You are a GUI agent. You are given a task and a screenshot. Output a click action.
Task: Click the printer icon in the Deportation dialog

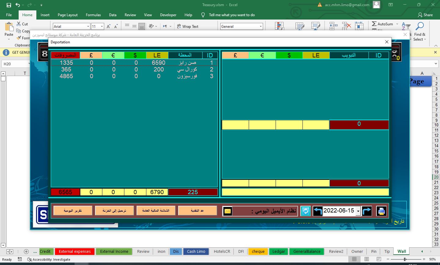click(x=381, y=211)
